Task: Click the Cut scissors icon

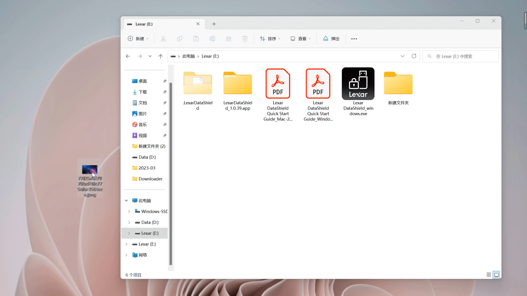Action: [x=163, y=39]
